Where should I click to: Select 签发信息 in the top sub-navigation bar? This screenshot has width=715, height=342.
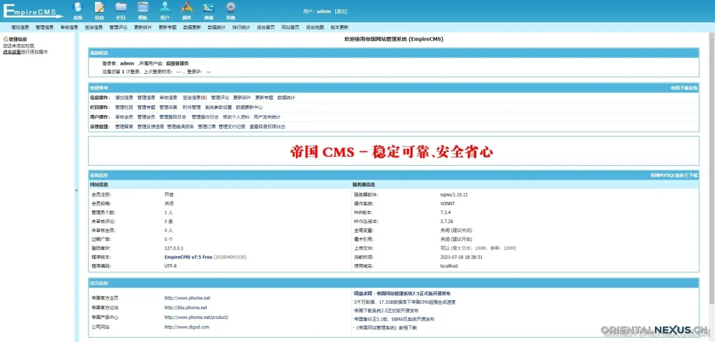coord(94,27)
